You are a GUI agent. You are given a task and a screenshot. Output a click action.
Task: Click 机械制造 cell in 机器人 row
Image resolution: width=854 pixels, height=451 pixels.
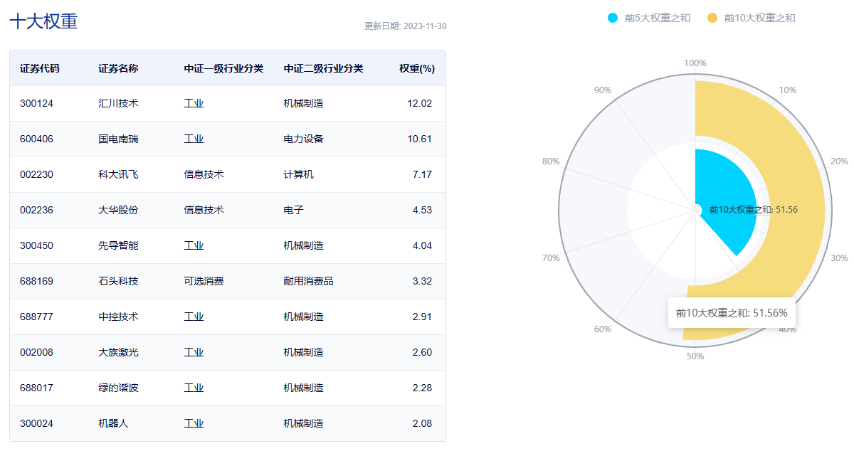pos(303,423)
